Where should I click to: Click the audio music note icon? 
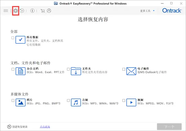[x=76, y=102]
